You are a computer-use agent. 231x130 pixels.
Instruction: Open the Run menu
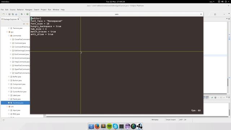50,10
